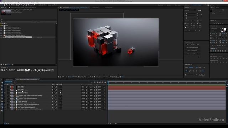Open the Window menu

pos(33,3)
